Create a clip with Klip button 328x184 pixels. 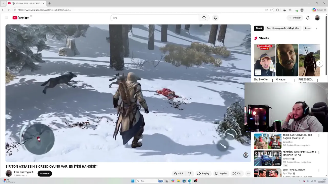pyautogui.click(x=237, y=174)
